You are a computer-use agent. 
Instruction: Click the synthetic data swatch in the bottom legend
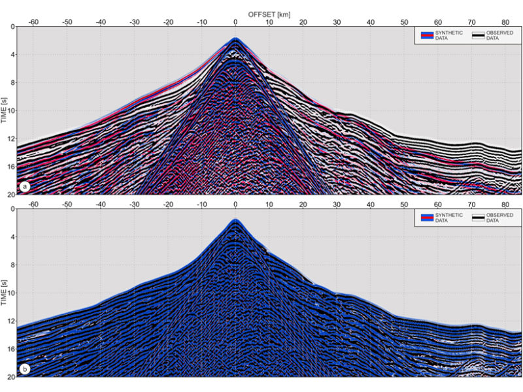click(427, 218)
